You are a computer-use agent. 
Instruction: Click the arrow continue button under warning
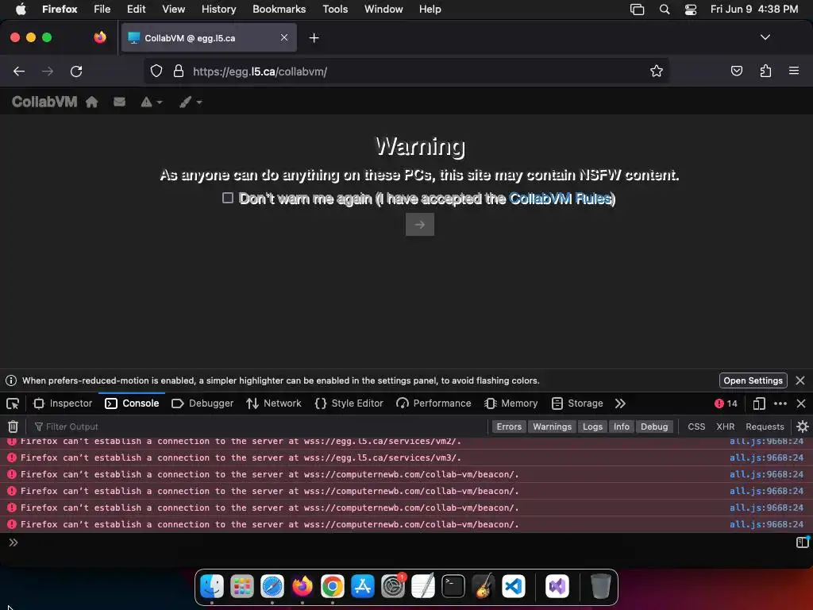click(x=420, y=225)
